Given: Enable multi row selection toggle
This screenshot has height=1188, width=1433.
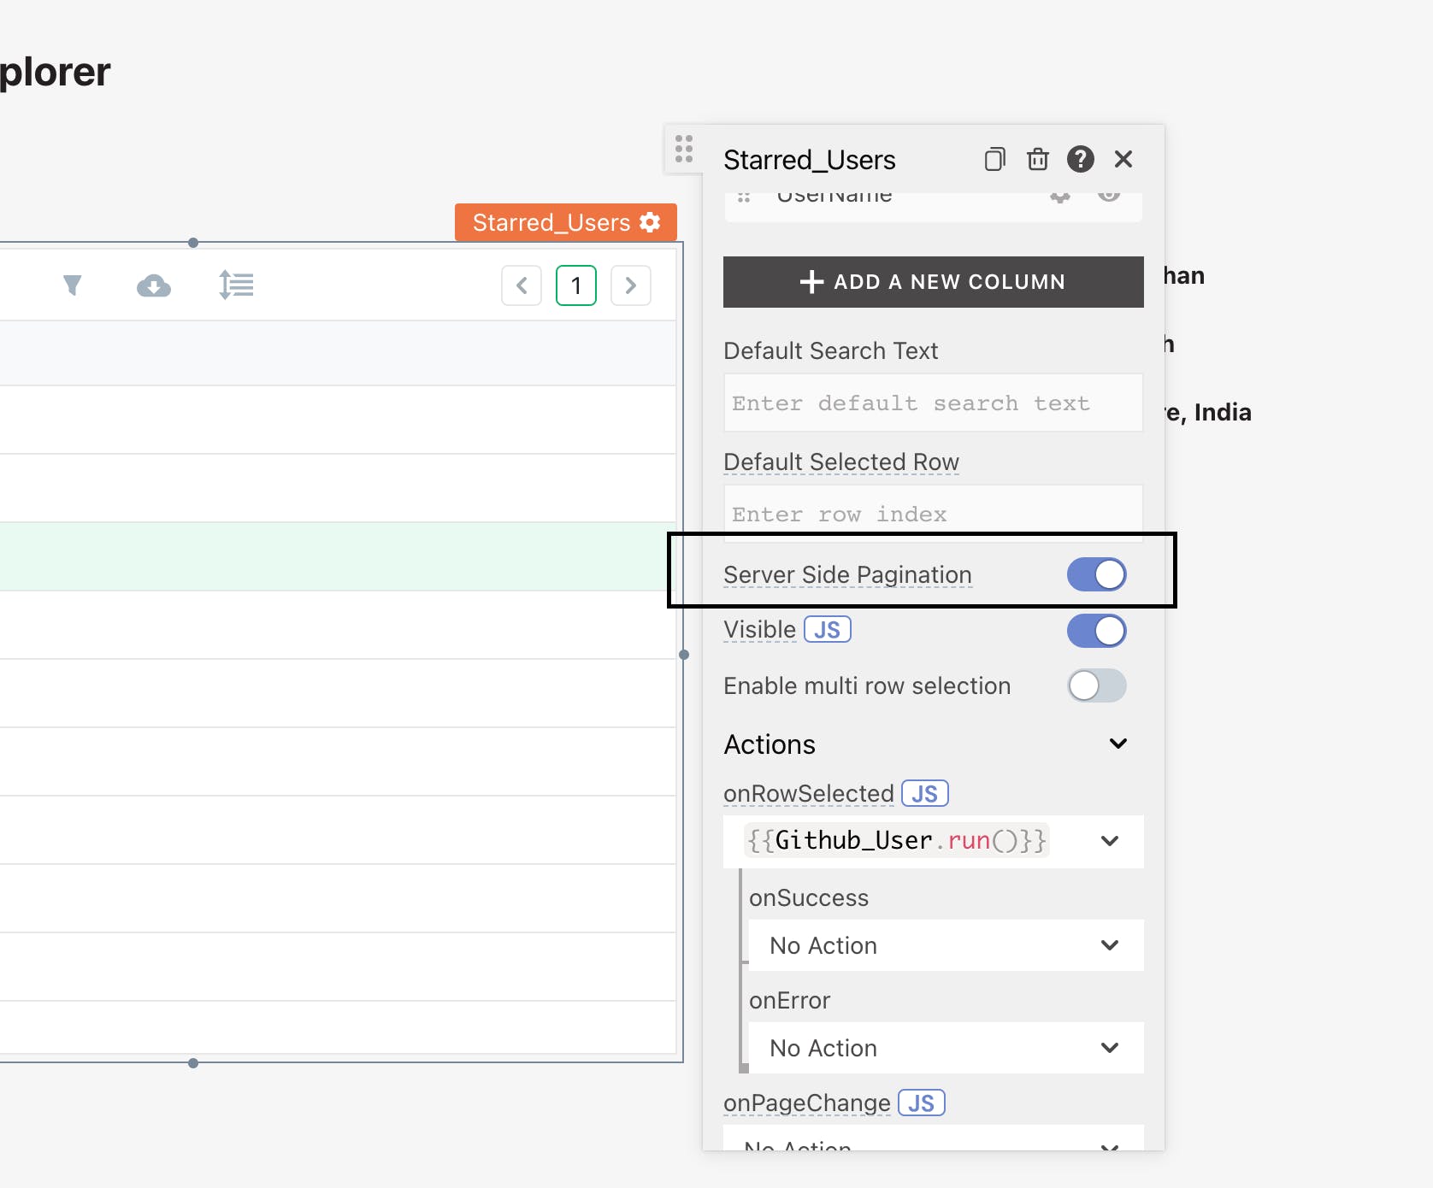Looking at the screenshot, I should [x=1096, y=686].
